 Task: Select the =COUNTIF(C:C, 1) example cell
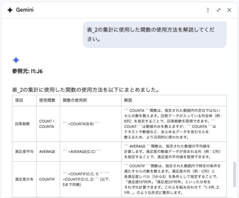pos(91,179)
